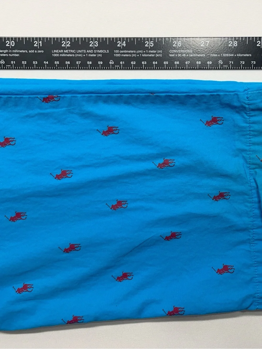Select the 60 centimeter mark
This screenshot has width=262, height=349.
[112, 63]
